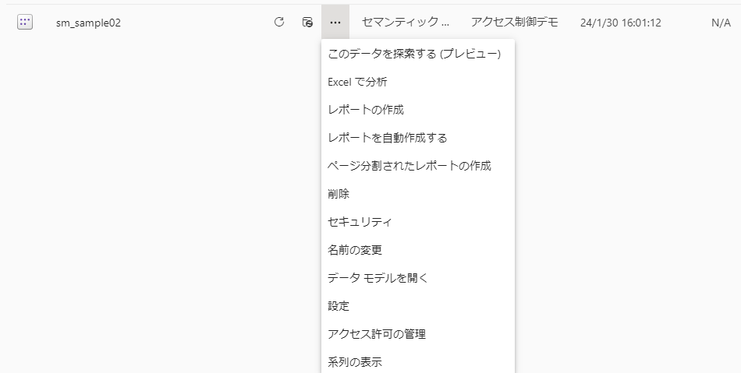The width and height of the screenshot is (741, 373).
Task: Select Excel で分析 from the menu
Action: click(418, 82)
